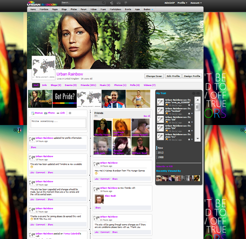Click the Status icon in share box

(33, 113)
